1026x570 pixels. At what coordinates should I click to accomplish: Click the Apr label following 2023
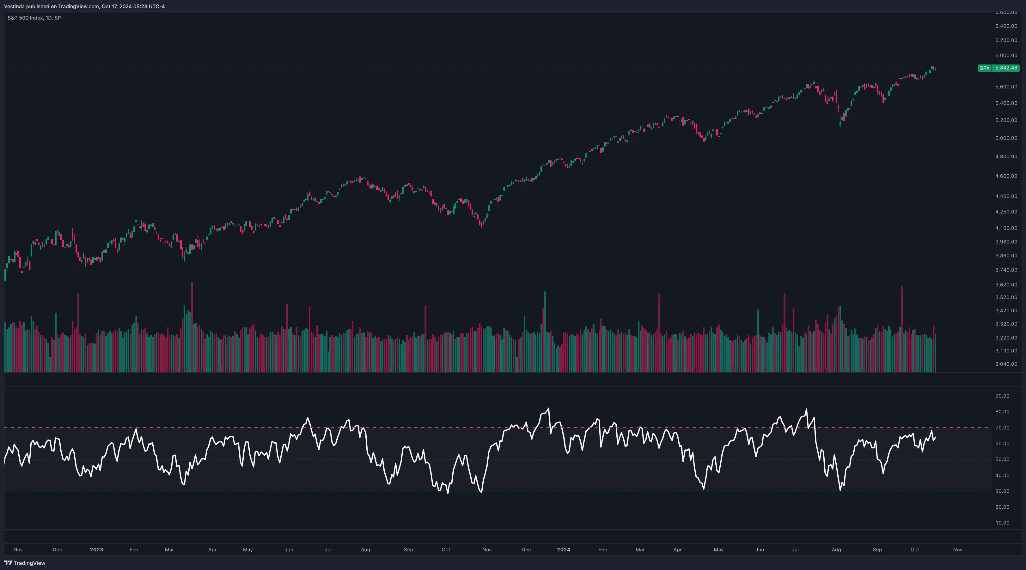(x=212, y=550)
